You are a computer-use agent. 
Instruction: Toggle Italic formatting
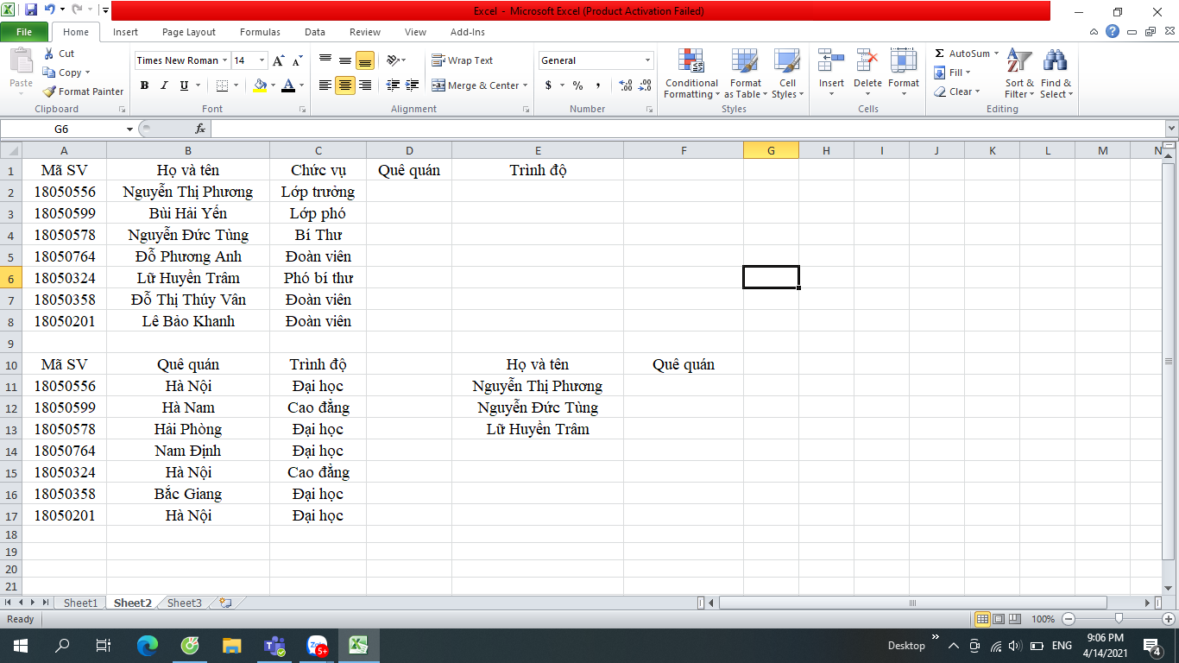click(164, 85)
